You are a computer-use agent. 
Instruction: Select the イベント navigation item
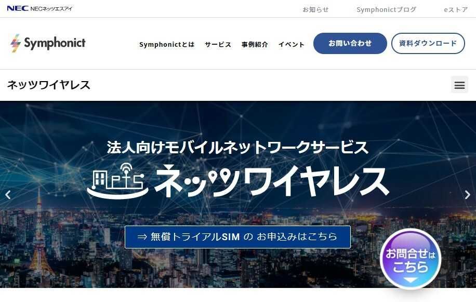291,44
